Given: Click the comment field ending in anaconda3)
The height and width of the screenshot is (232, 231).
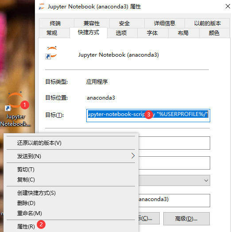Looking at the screenshot, I should [x=174, y=201].
